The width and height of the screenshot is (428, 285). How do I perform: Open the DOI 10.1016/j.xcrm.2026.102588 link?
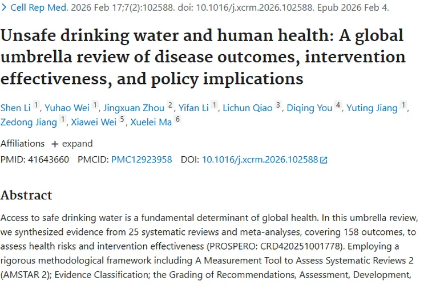(x=260, y=160)
